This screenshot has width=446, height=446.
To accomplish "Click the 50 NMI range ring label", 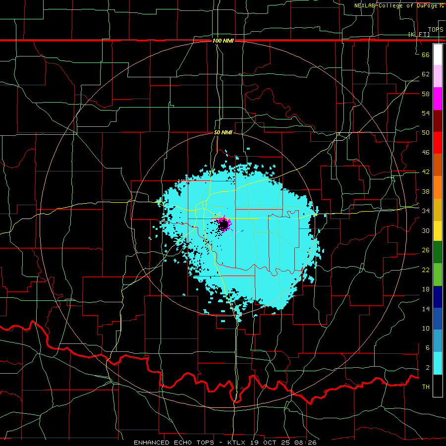I will [x=223, y=132].
